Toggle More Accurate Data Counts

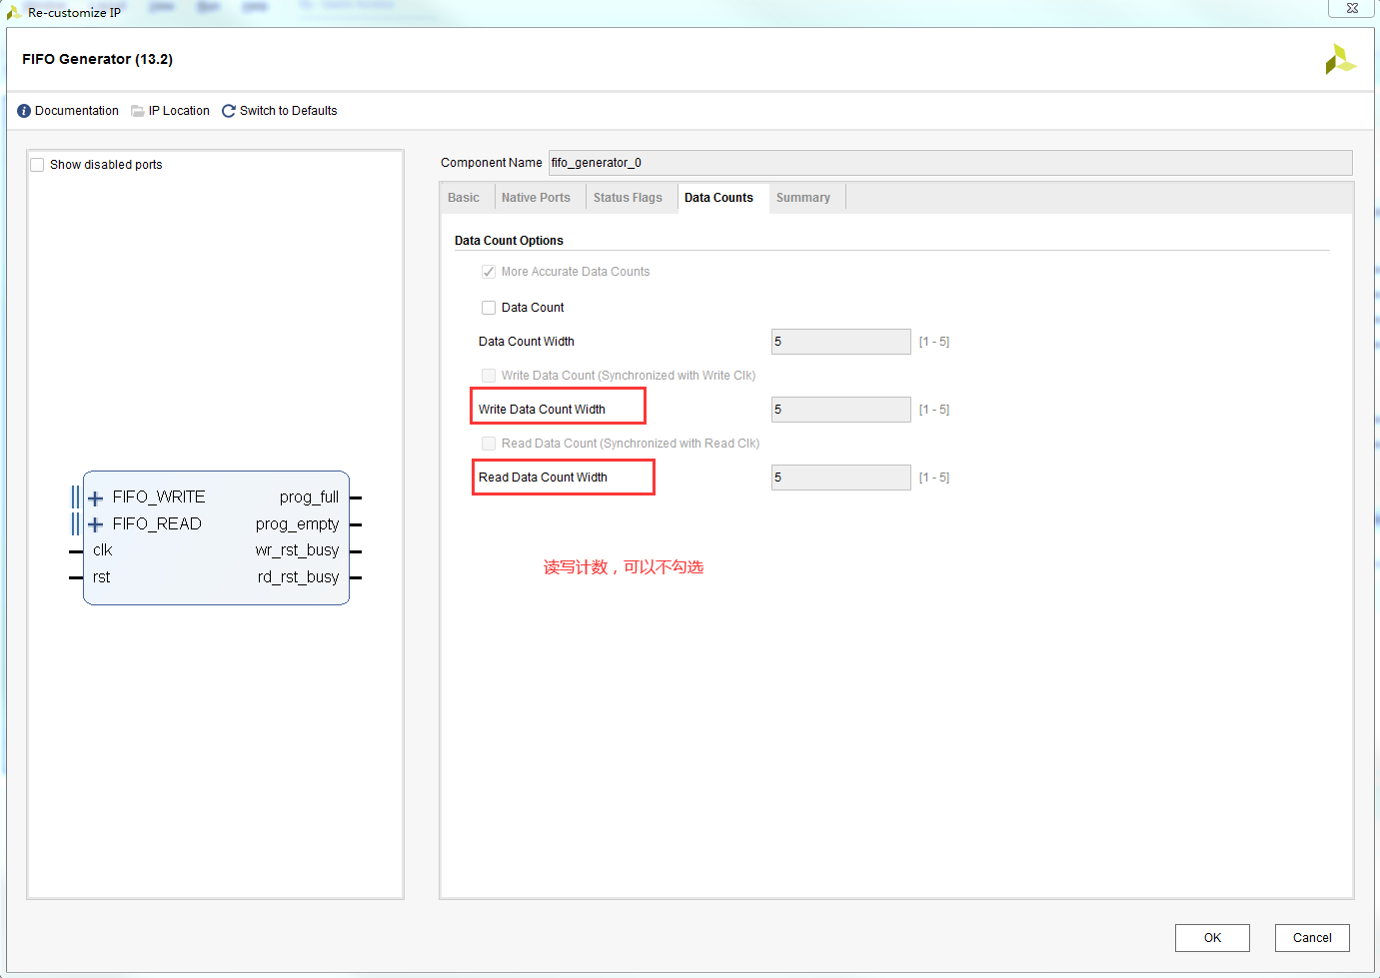(489, 271)
